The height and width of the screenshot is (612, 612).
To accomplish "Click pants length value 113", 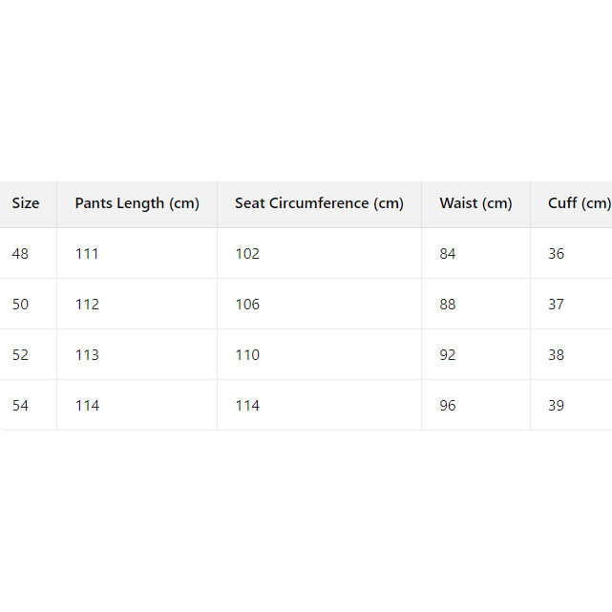I will click(87, 355).
